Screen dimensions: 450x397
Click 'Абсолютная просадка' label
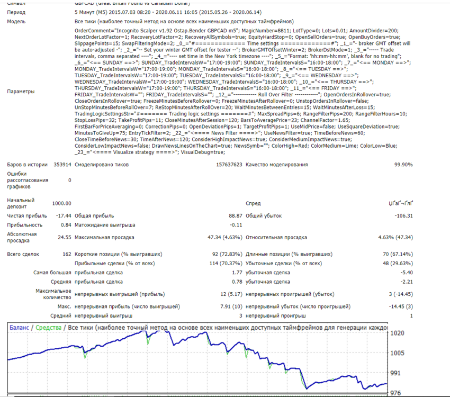pos(22,237)
